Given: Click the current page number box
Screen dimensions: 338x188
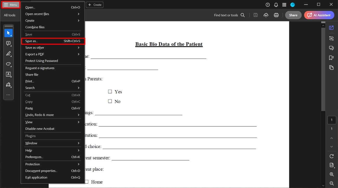Looking at the screenshot, I should [331, 120].
